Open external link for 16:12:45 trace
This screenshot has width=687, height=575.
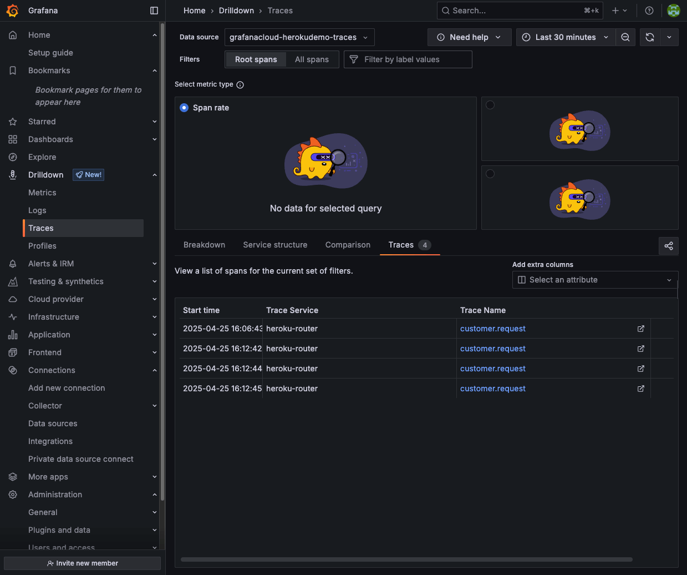pos(641,389)
